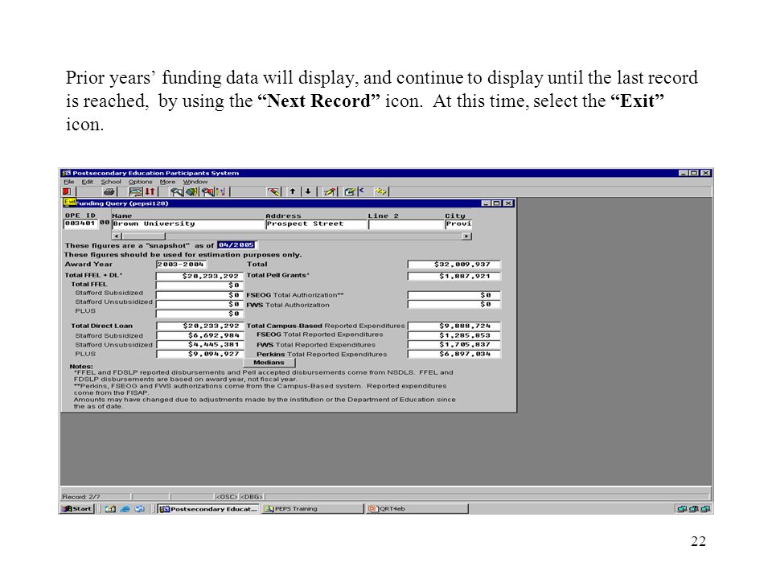
Task: Click the Internet Explorer quick launch icon
Action: click(x=125, y=508)
